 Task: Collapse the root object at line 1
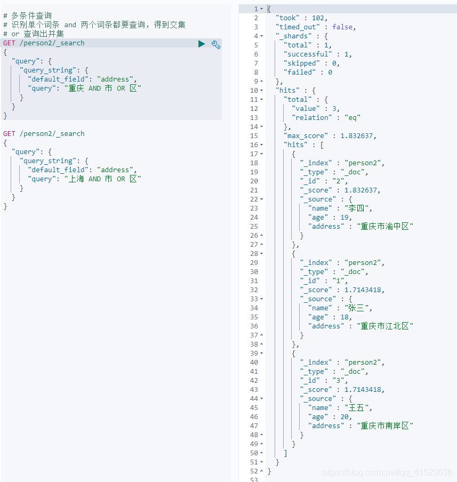[x=261, y=9]
